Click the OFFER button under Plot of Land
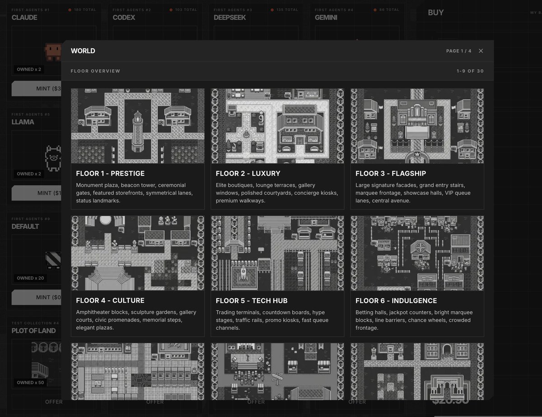The width and height of the screenshot is (542, 417). pos(54,402)
